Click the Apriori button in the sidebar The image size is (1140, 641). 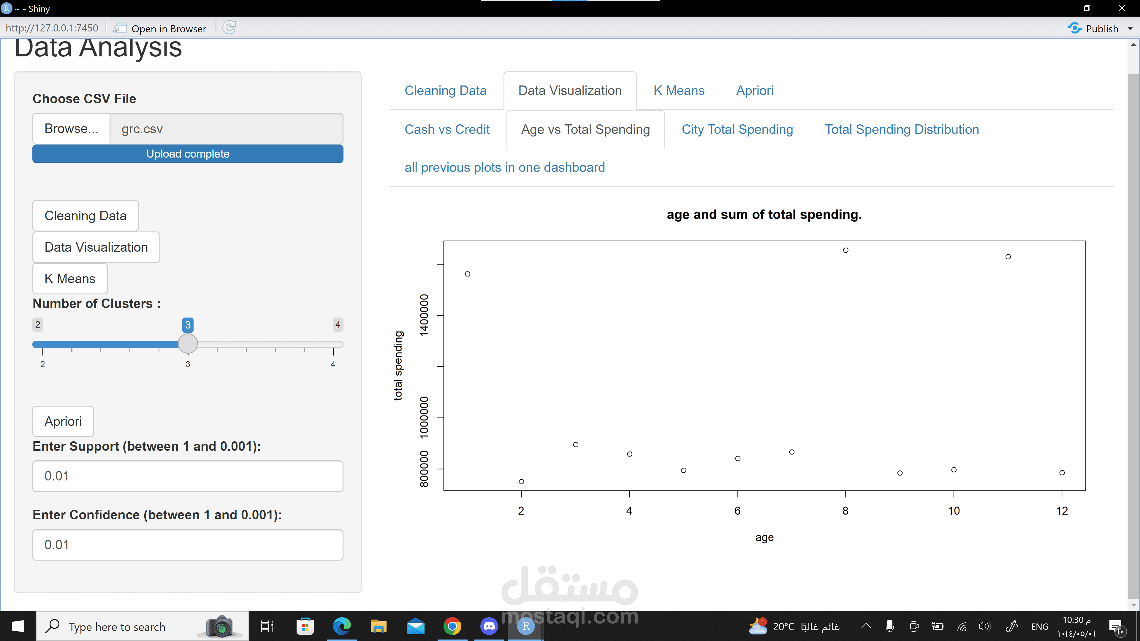pyautogui.click(x=63, y=421)
